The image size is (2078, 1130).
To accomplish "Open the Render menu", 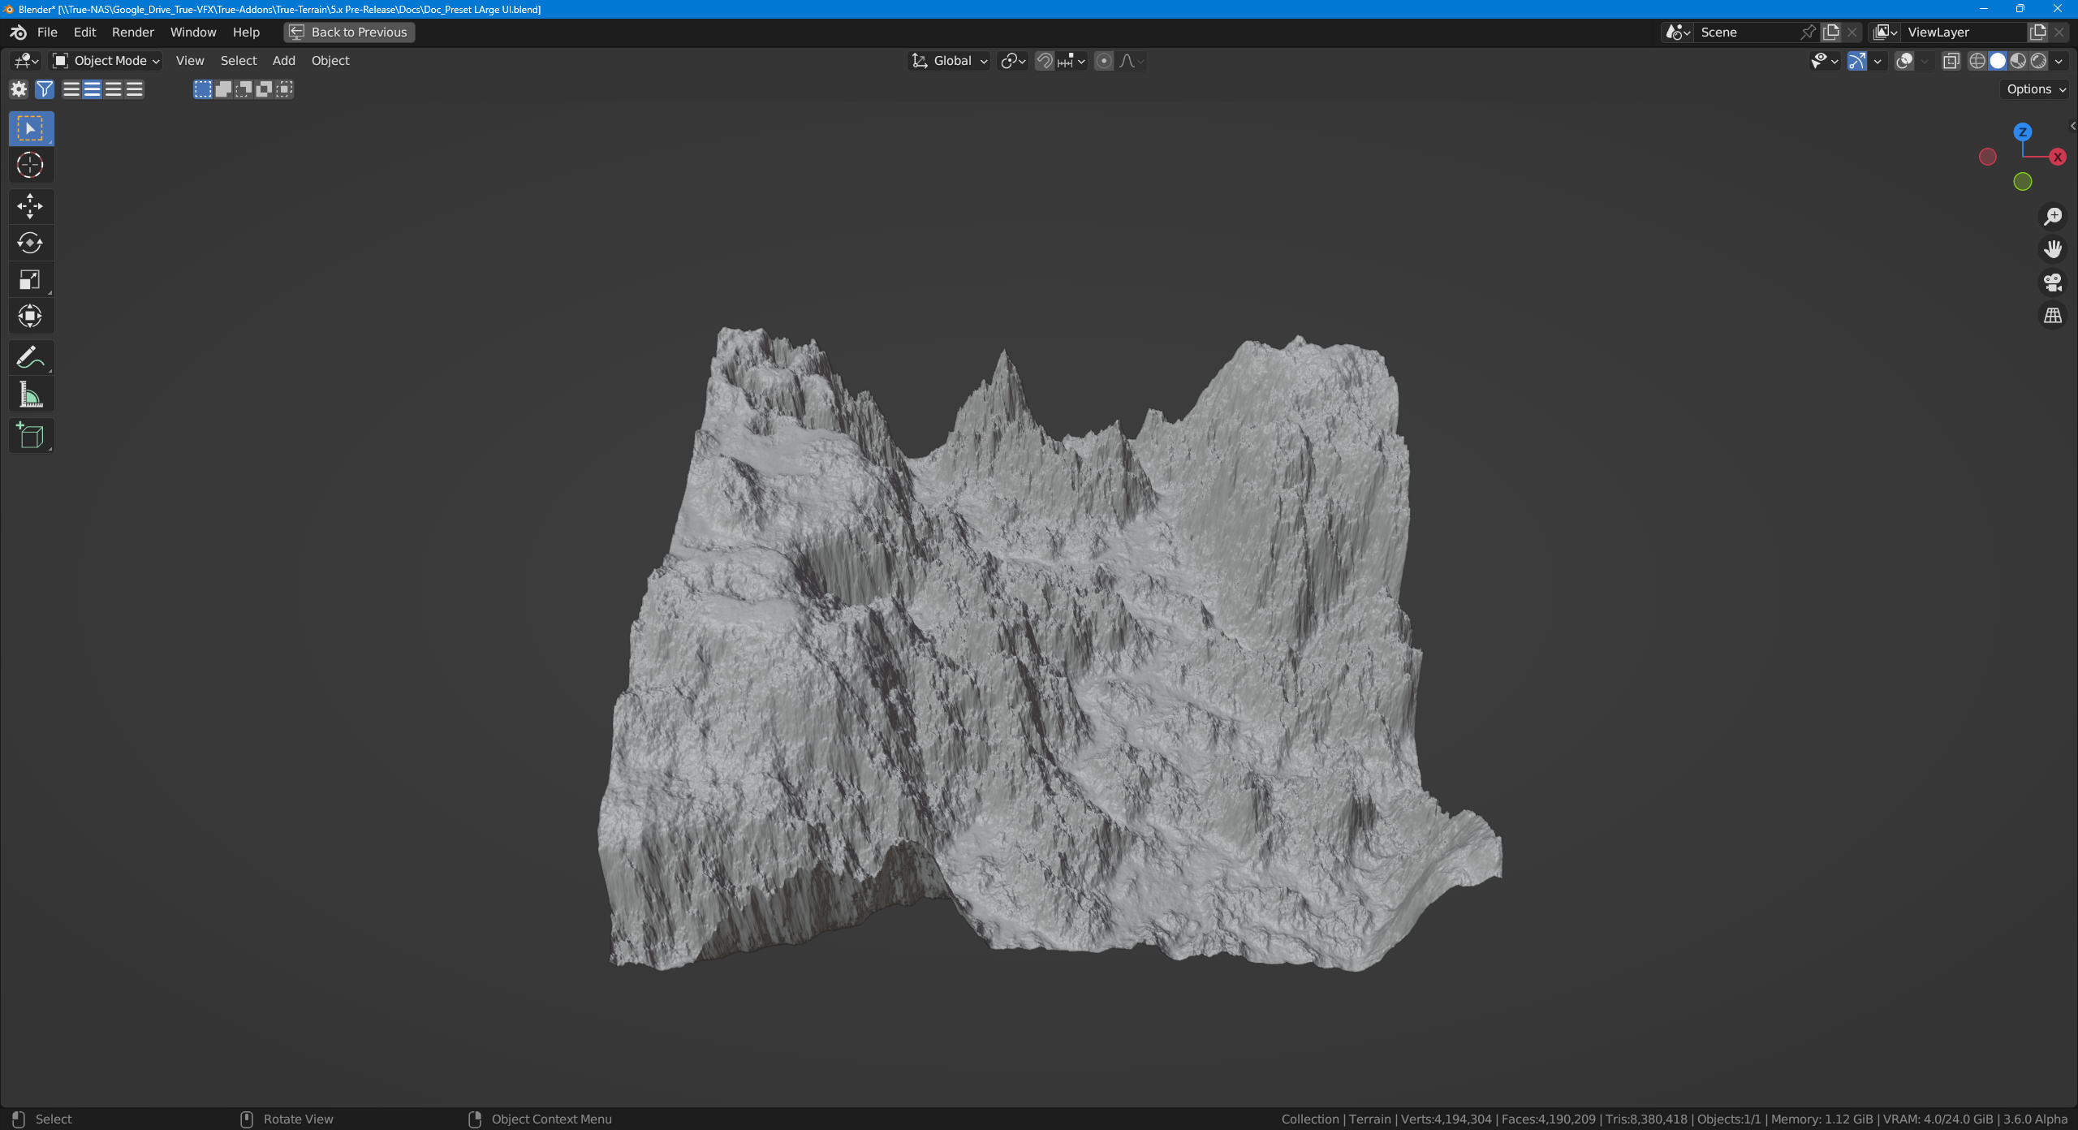I will (x=132, y=32).
